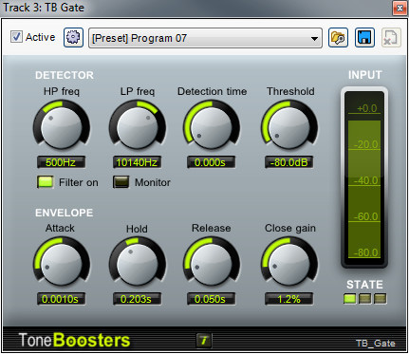Image resolution: width=409 pixels, height=354 pixels.
Task: Expand the Preset Program 07 dropdown
Action: coord(205,38)
